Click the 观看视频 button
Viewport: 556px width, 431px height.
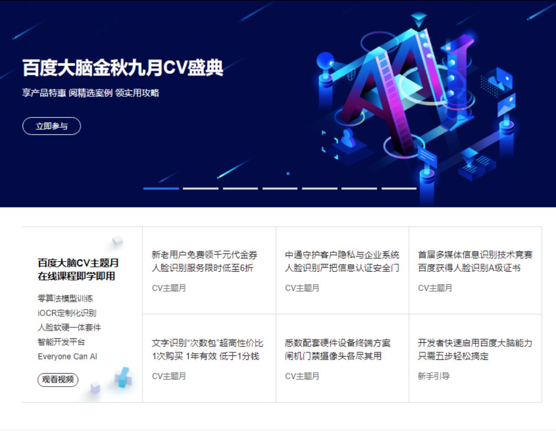(x=58, y=380)
